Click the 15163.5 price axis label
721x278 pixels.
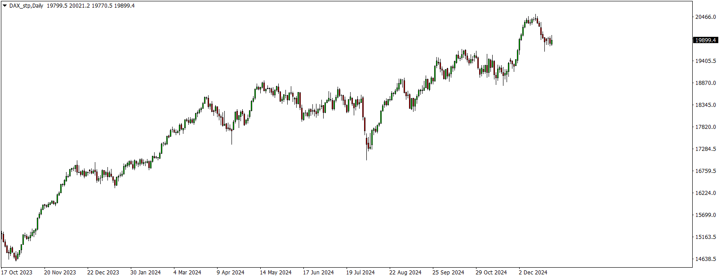pyautogui.click(x=705, y=237)
